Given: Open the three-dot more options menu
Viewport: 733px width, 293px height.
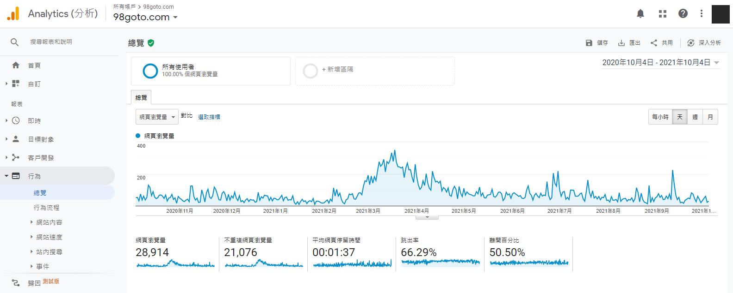Looking at the screenshot, I should pyautogui.click(x=702, y=14).
